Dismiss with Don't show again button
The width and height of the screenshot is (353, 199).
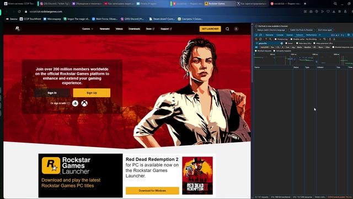pyautogui.click(x=325, y=30)
